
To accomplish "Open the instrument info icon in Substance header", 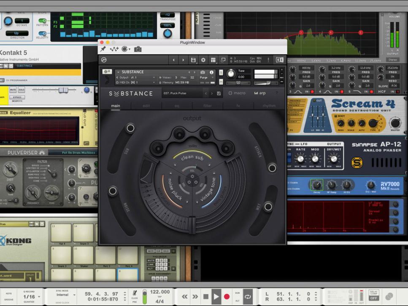I will pos(212,72).
